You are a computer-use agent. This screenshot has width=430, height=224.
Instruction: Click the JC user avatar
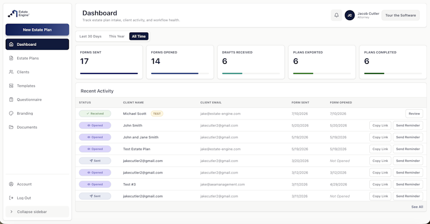[x=350, y=16]
